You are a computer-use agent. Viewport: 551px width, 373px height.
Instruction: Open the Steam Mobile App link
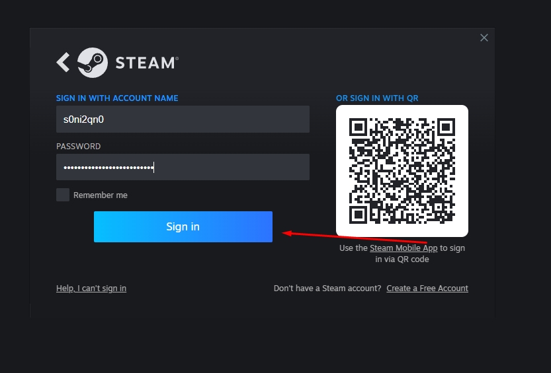point(403,248)
